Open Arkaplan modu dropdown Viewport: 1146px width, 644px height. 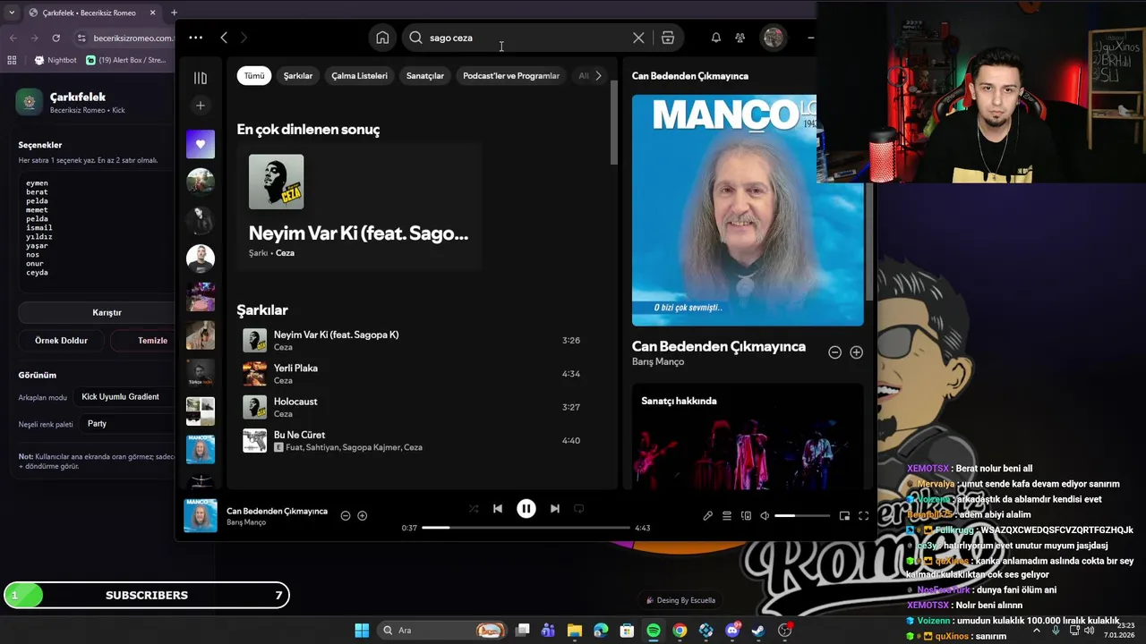(125, 397)
